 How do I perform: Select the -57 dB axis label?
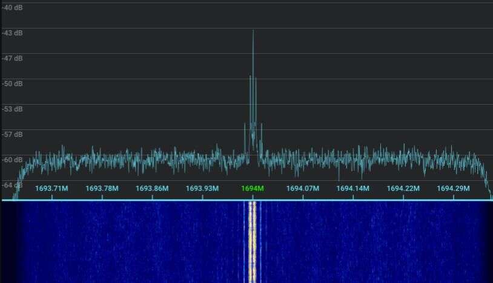[x=13, y=134]
